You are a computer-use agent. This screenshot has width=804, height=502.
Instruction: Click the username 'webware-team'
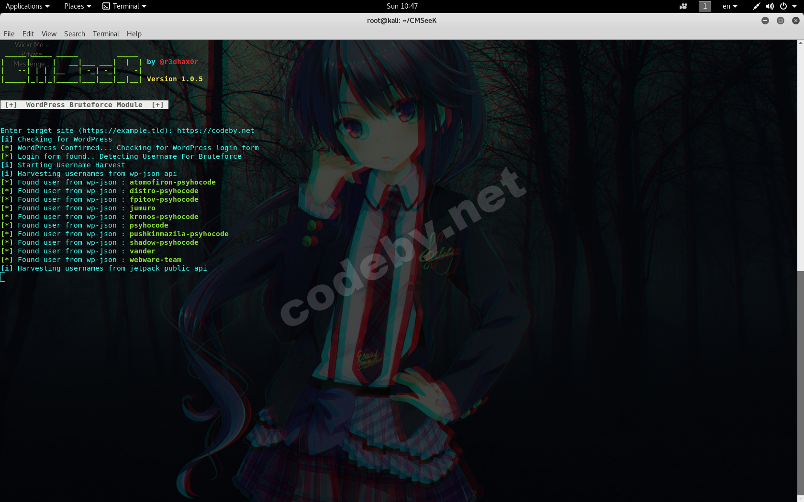click(156, 260)
